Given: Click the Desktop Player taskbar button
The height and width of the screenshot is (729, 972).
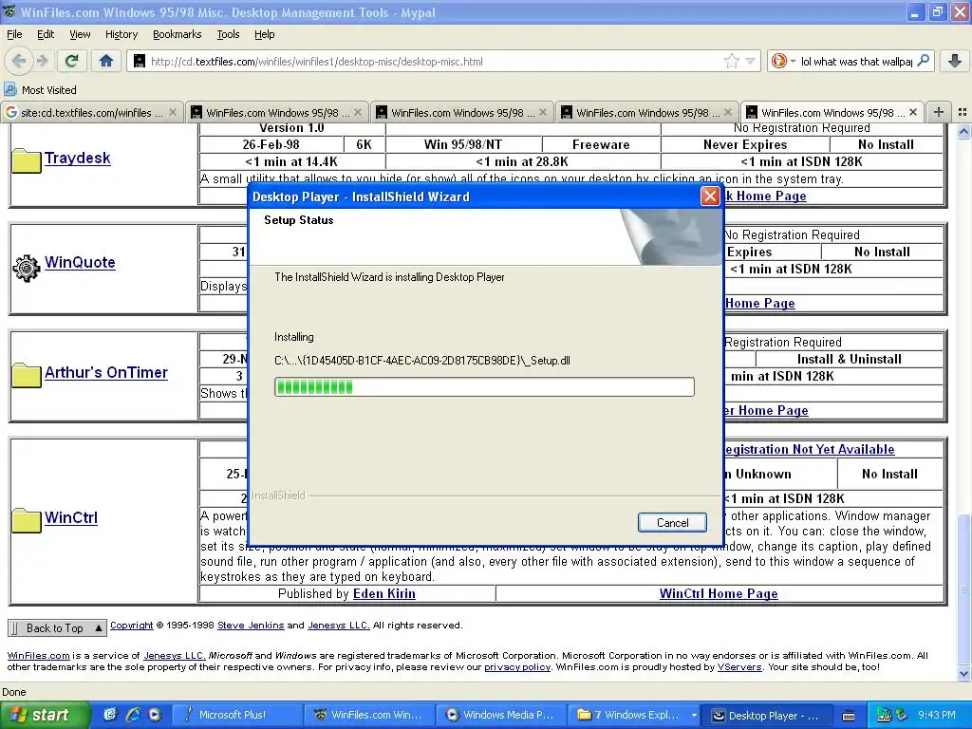Looking at the screenshot, I should [765, 715].
